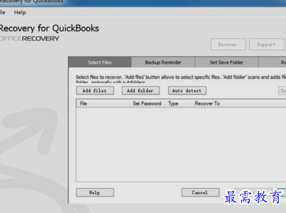Screen dimensions: 286x213
Task: Click the Recover To column header
Action: [239, 103]
